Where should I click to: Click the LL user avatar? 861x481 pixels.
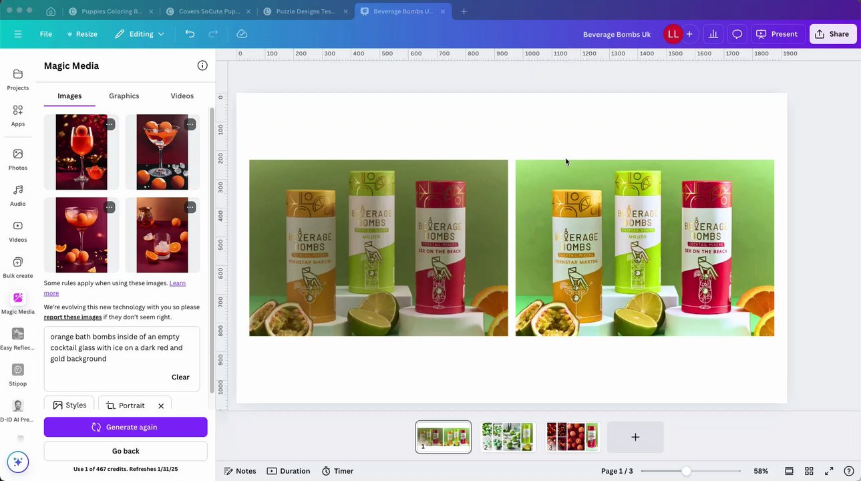tap(673, 34)
